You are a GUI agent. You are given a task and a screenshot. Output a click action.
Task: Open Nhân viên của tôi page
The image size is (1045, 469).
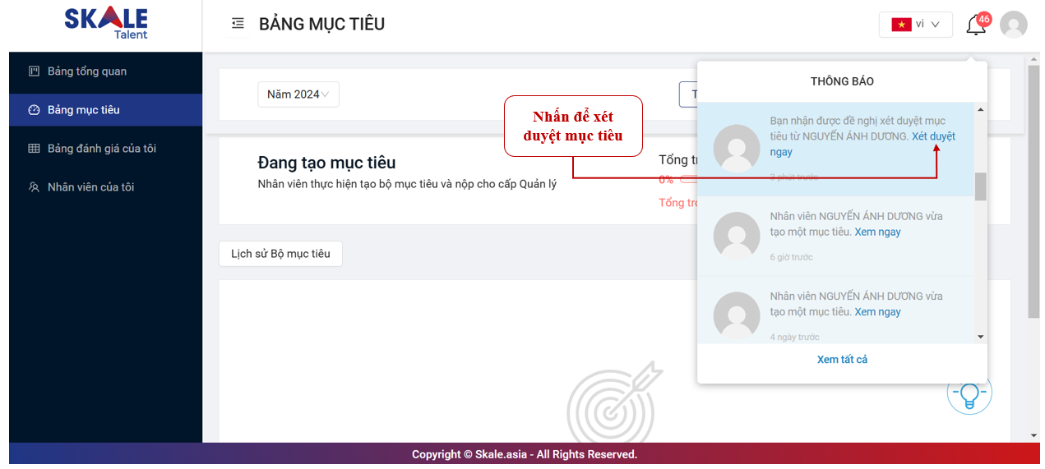90,187
